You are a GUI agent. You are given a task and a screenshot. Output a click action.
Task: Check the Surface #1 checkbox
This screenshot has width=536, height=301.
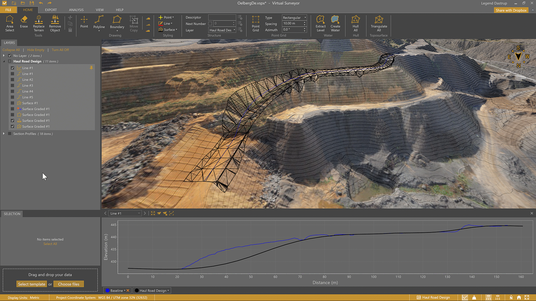[13, 103]
